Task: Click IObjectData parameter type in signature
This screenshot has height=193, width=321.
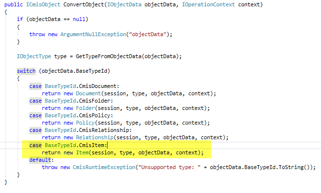Action: [124, 4]
